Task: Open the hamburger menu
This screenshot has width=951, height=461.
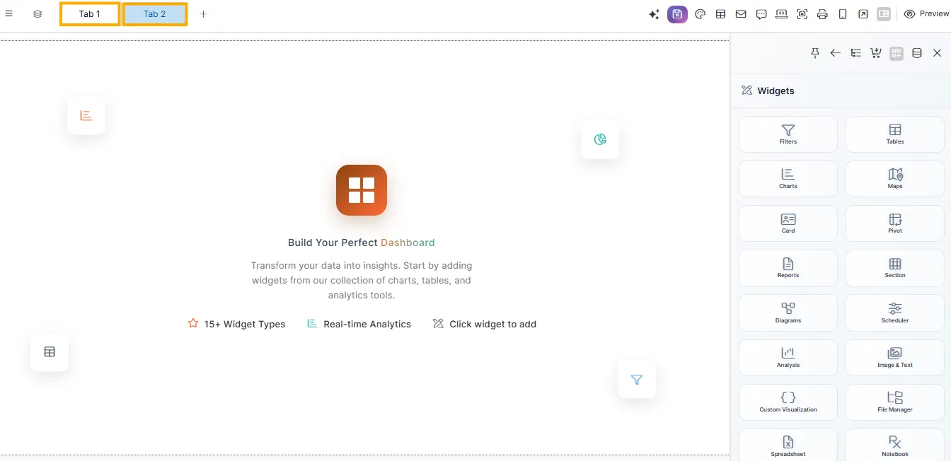Action: [x=9, y=13]
